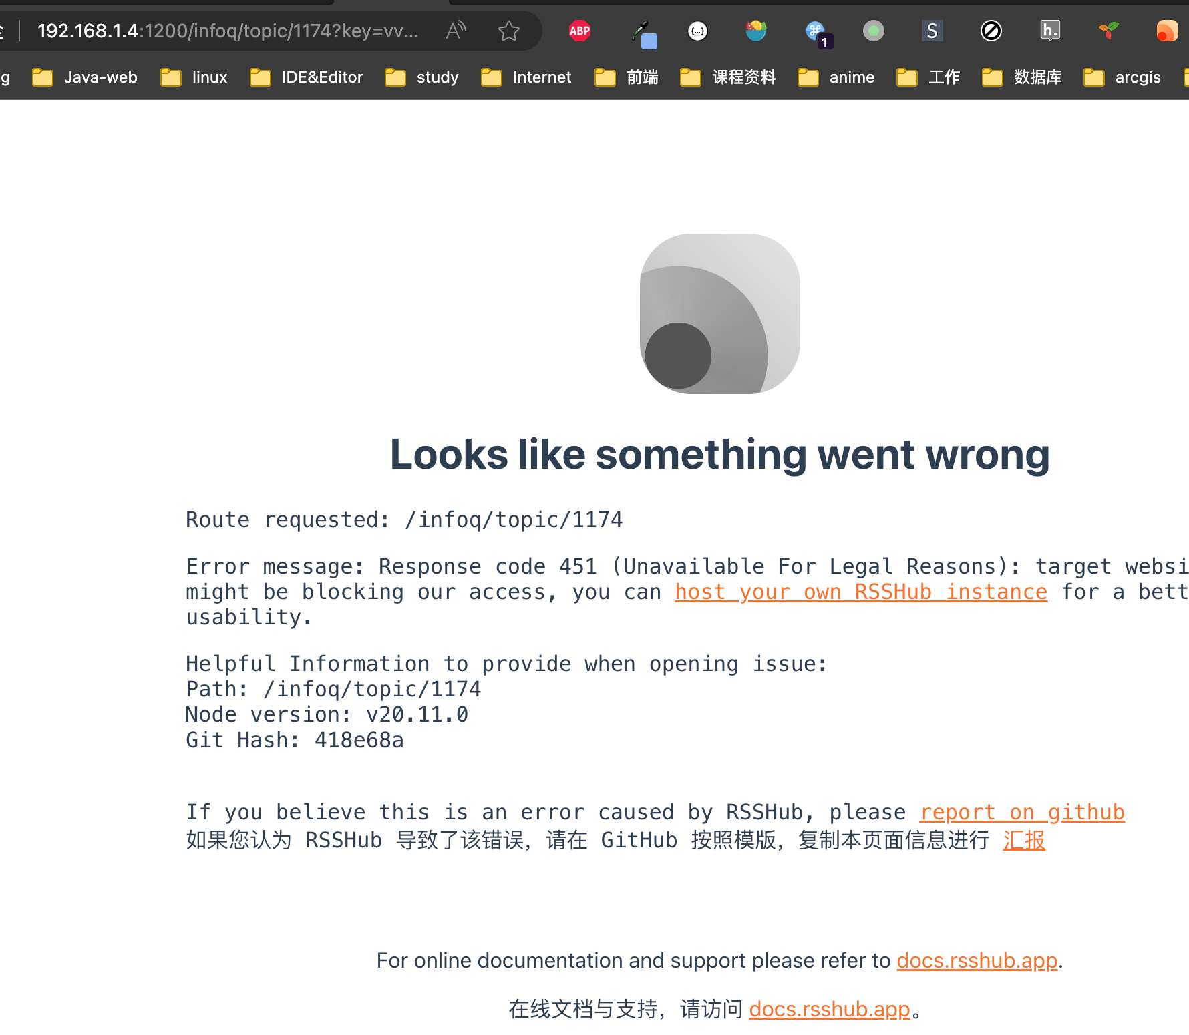
Task: Open the 数据库 bookmarks folder
Action: click(1022, 77)
